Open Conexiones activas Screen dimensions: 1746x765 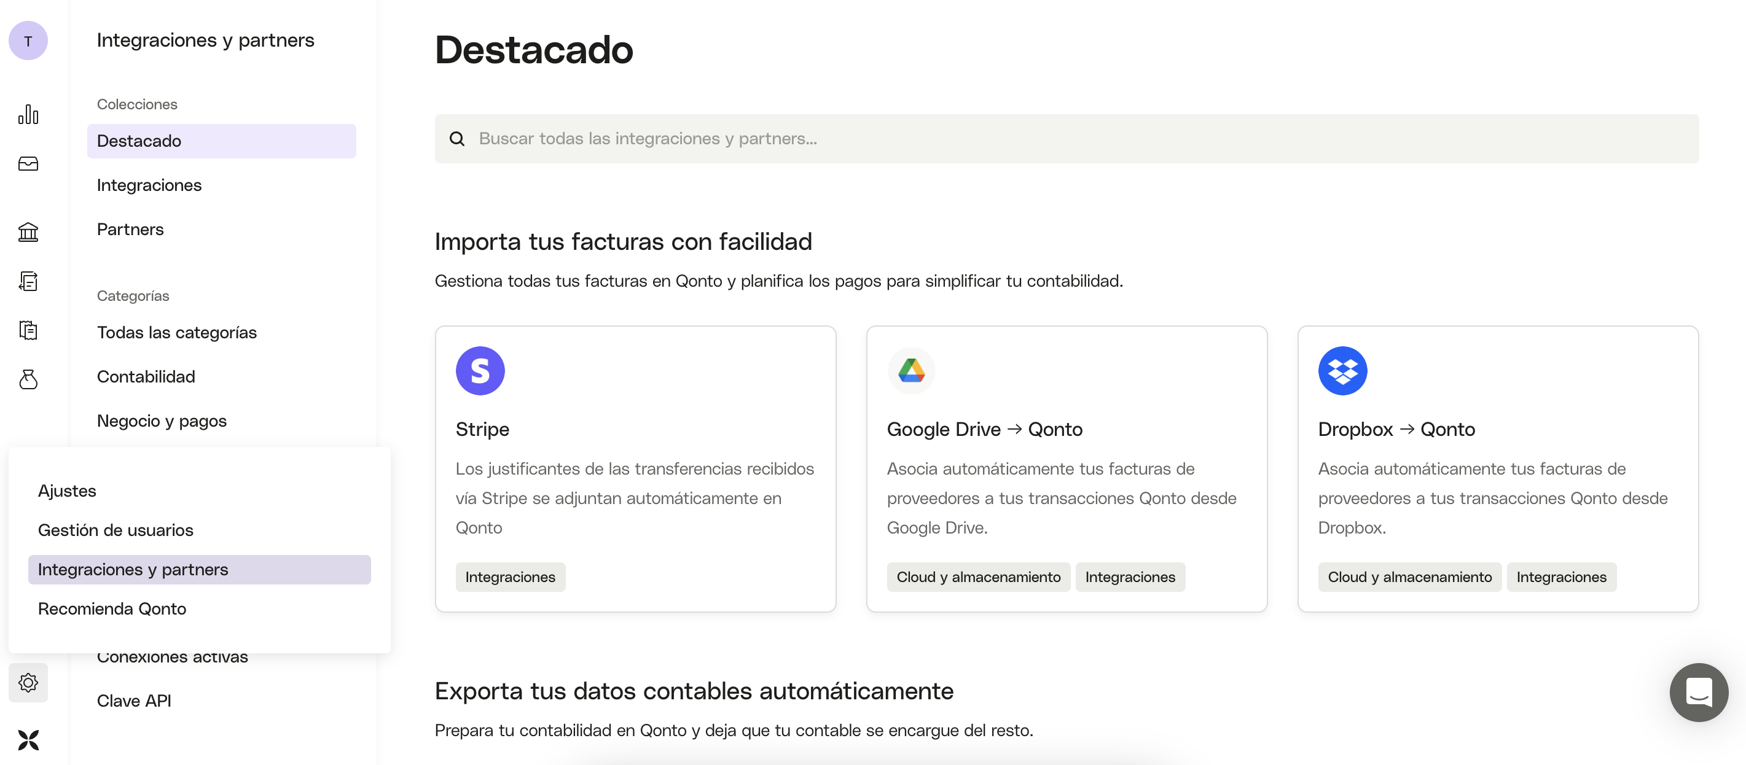click(172, 658)
